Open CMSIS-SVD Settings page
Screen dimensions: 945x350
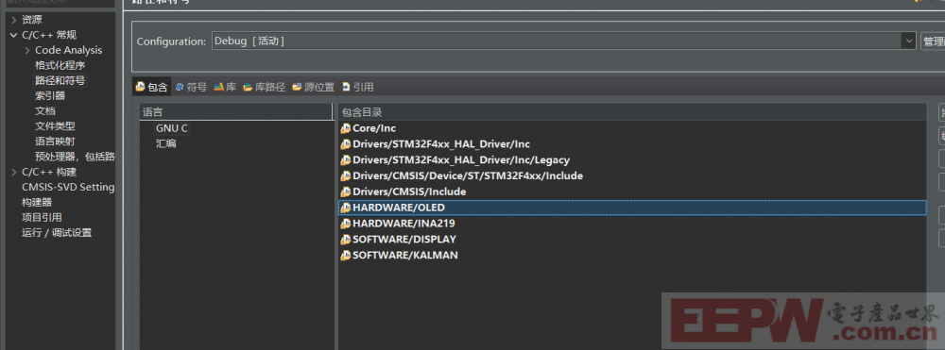tap(68, 187)
